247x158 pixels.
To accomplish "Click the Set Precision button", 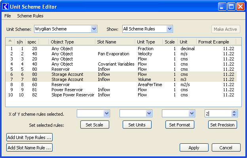I will click(222, 125).
